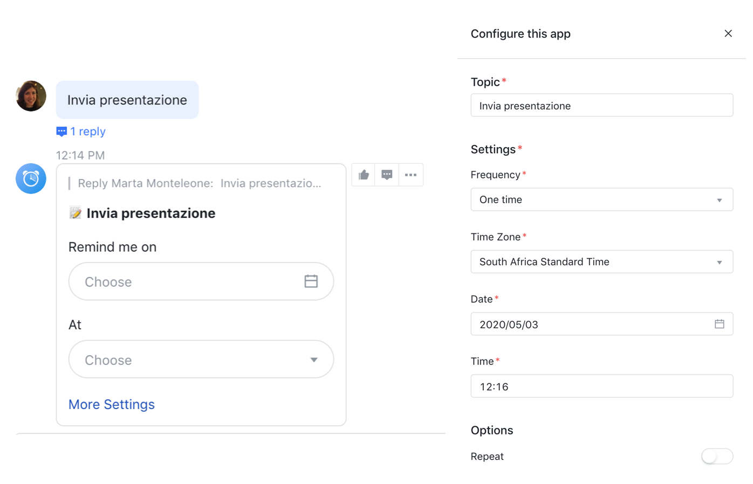Image resolution: width=753 pixels, height=484 pixels.
Task: Toggle the Repeat switch on
Action: (717, 457)
